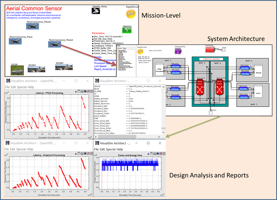Click the Reconnaissance_Plane4 aircraft icon
This screenshot has width=277, height=200.
click(54, 44)
